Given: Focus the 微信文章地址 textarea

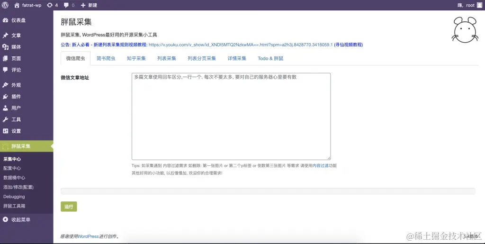Looking at the screenshot, I should pos(231,116).
